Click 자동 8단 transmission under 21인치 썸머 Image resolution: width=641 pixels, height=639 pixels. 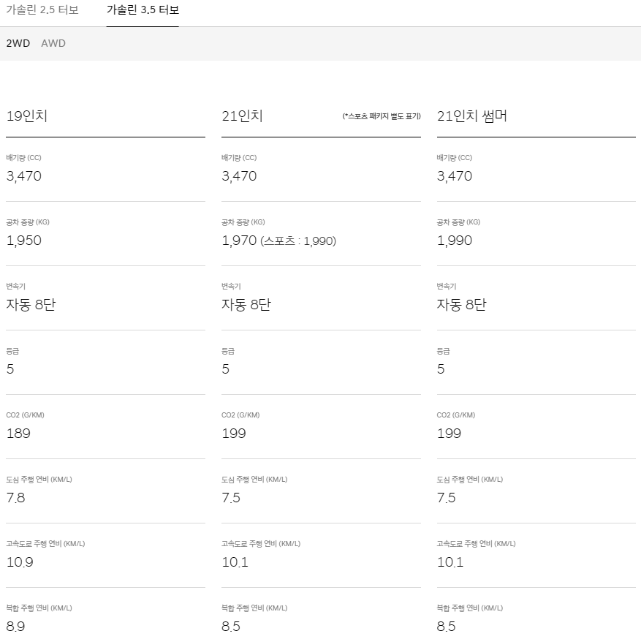pos(461,305)
